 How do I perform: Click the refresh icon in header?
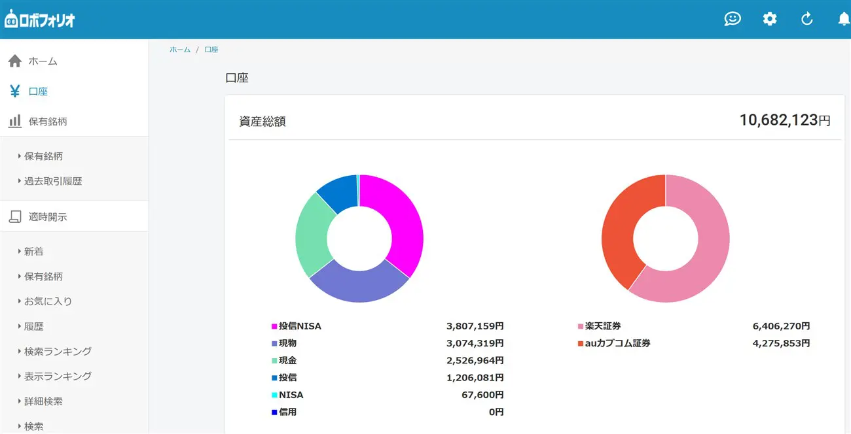click(x=807, y=19)
